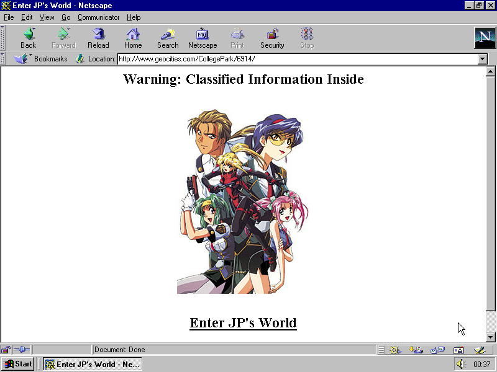Go to the Home page
The height and width of the screenshot is (372, 497).
[133, 38]
